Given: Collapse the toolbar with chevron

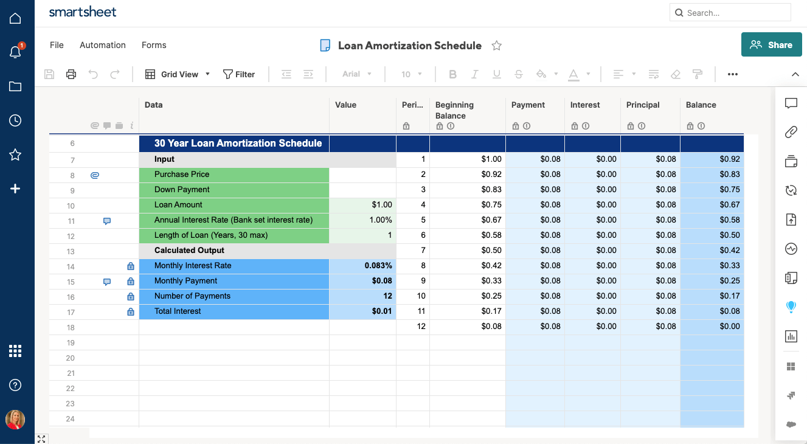Looking at the screenshot, I should [x=795, y=74].
